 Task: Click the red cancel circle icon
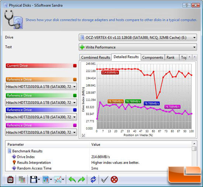[x=114, y=180]
